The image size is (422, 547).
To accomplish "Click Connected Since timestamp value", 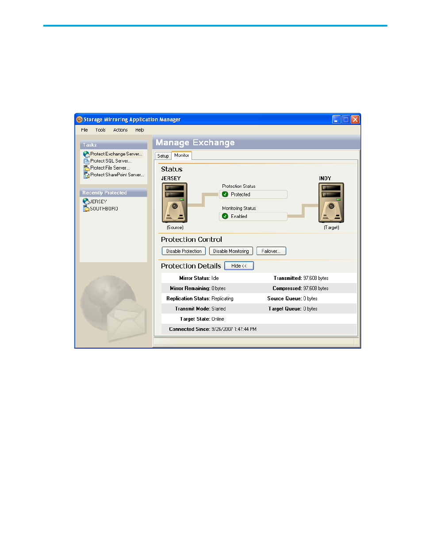I will [x=234, y=329].
